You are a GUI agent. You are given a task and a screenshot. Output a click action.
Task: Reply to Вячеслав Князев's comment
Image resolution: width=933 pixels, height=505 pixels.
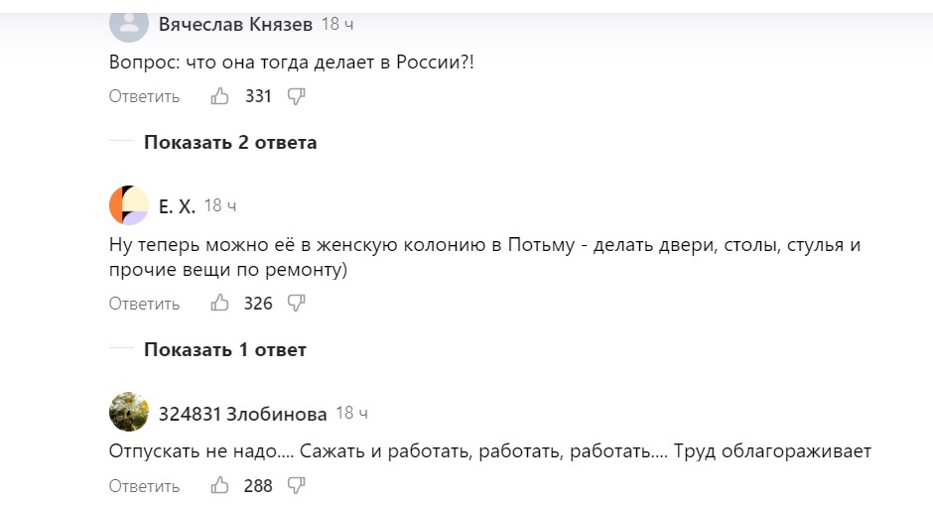(145, 96)
